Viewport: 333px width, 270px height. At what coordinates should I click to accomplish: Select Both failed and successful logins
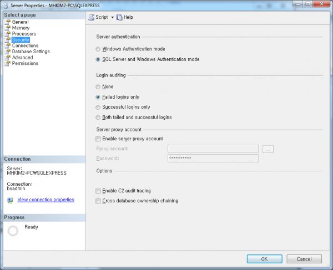point(98,117)
